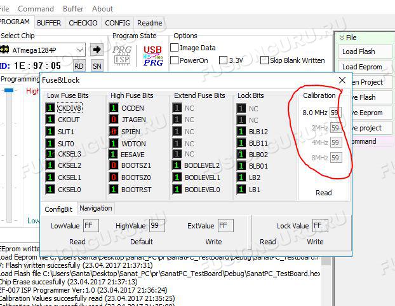This screenshot has width=395, height=306.
Task: Click the HighValue input field
Action: coord(156,226)
